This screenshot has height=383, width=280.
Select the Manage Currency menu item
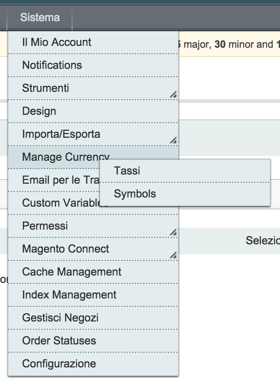60,157
